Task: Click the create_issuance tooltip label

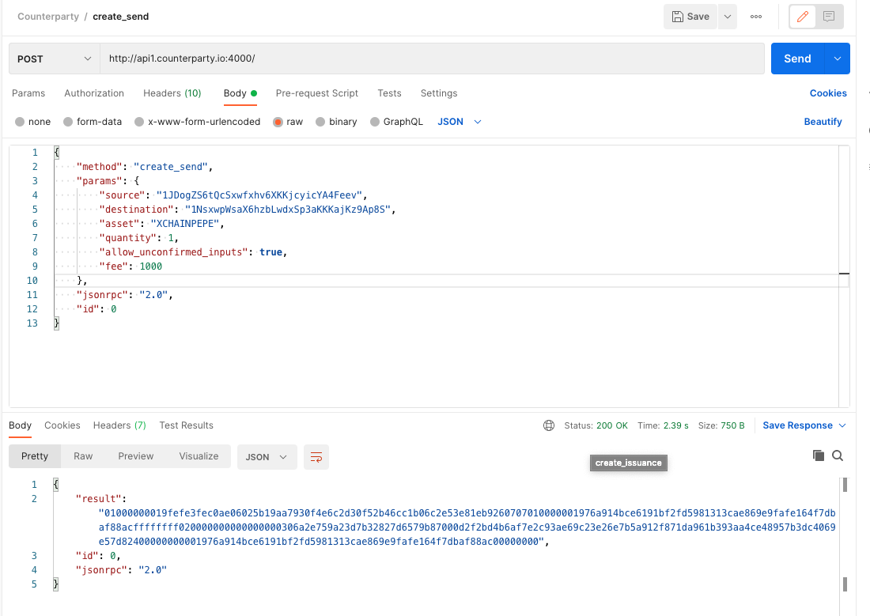Action: point(629,463)
